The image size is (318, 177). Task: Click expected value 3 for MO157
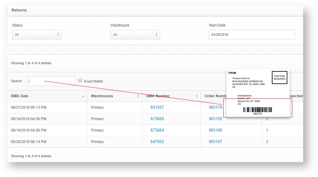(267, 141)
